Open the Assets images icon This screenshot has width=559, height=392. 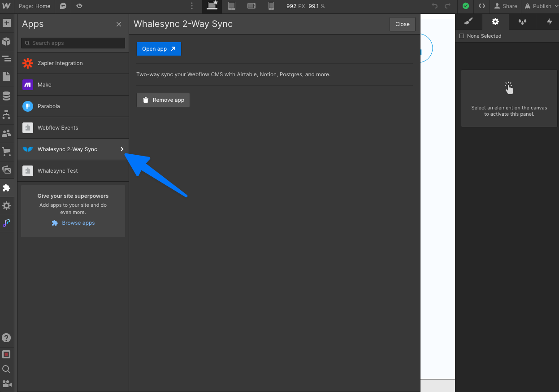[6, 170]
